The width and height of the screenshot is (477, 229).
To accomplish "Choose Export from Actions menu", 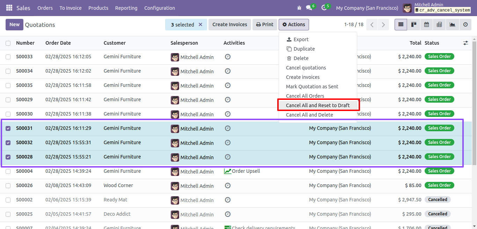I will click(x=301, y=39).
